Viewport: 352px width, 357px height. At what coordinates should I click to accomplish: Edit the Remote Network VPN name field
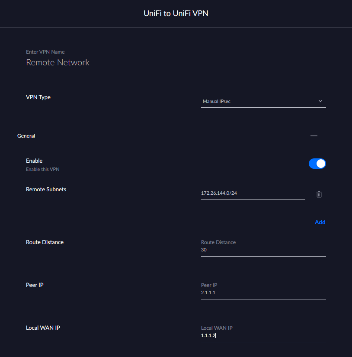point(176,62)
